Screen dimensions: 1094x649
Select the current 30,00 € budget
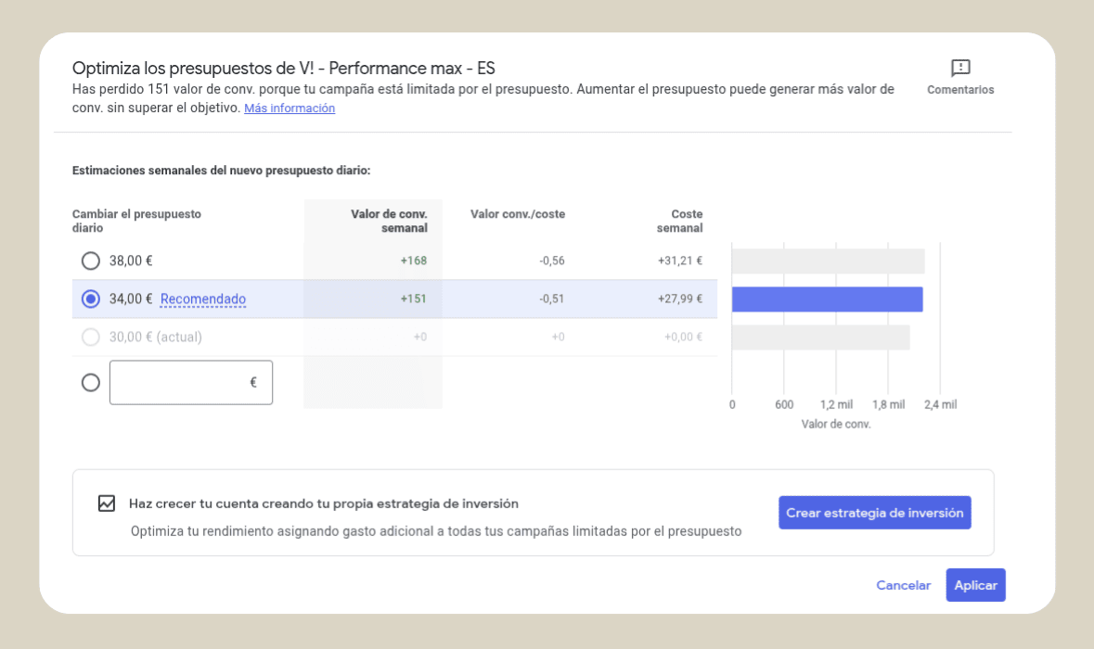click(90, 337)
